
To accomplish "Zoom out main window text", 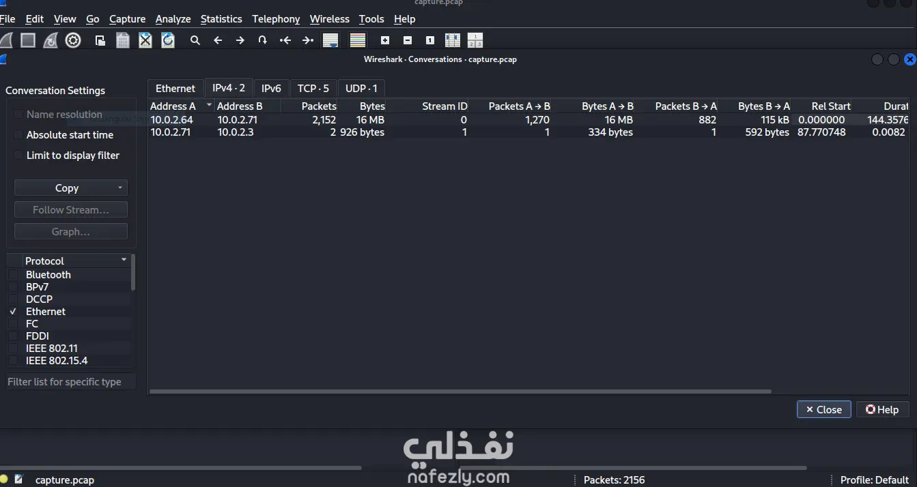I will (x=408, y=40).
